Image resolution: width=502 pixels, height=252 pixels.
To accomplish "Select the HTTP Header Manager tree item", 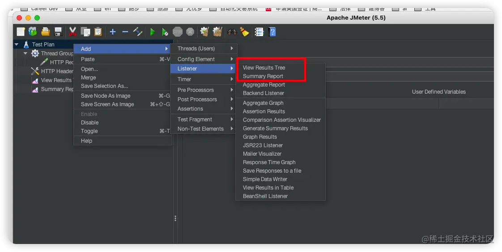I will tap(52, 71).
